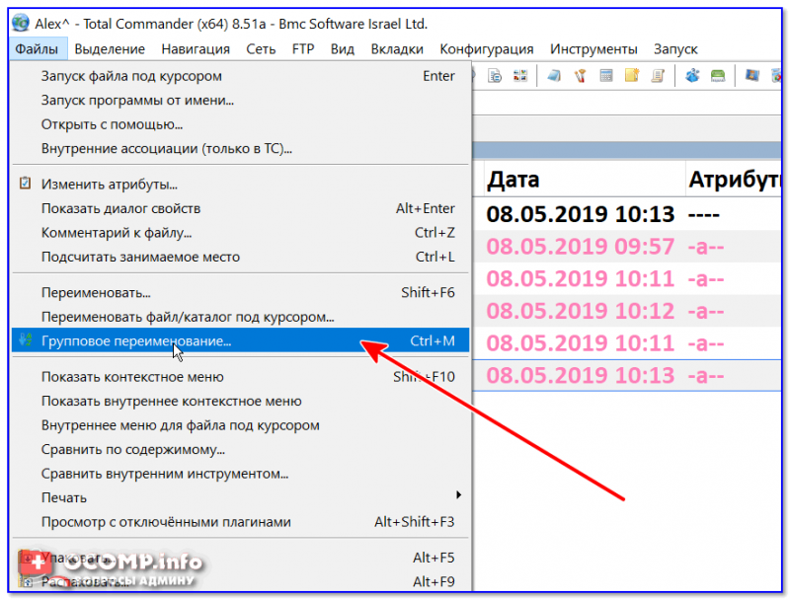
Task: Open the Выделение menu
Action: coord(110,49)
